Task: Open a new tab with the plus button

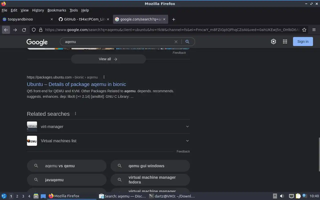Action: tap(173, 19)
